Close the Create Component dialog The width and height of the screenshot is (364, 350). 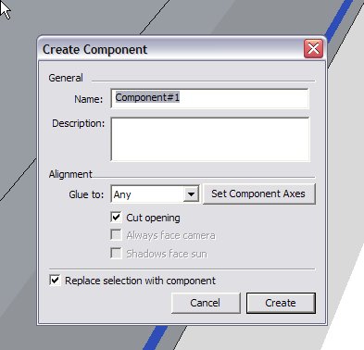point(313,49)
